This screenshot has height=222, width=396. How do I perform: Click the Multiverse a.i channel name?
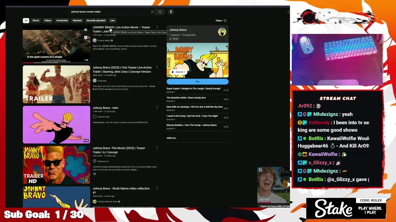click(103, 161)
